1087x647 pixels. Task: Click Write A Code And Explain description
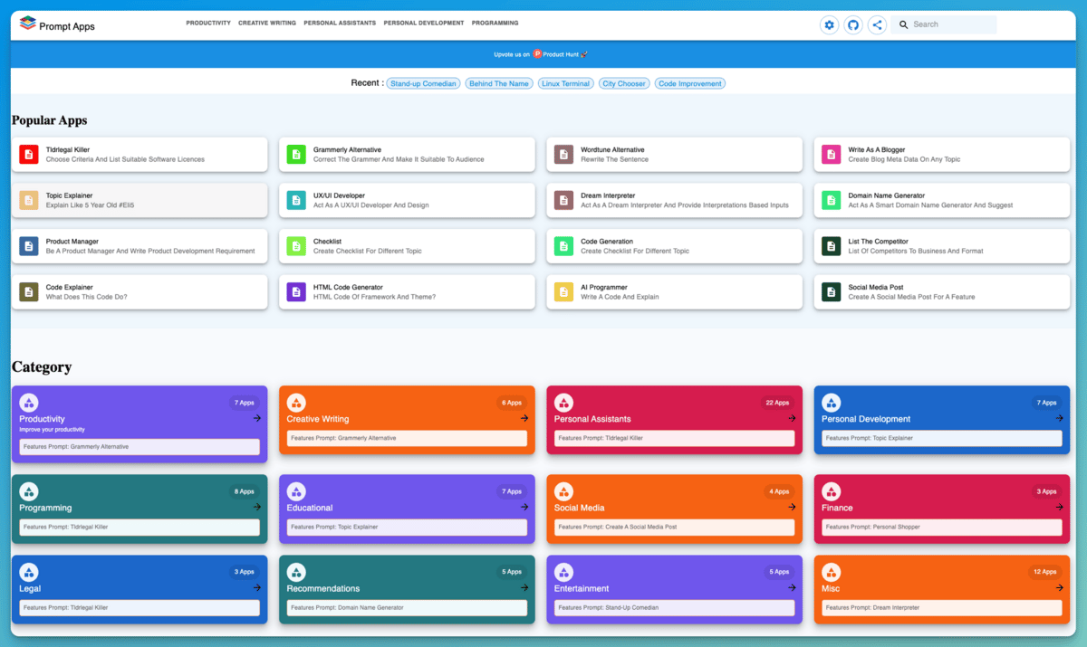(620, 297)
